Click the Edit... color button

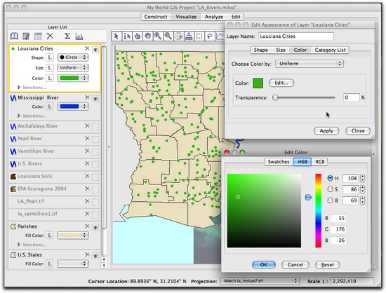(281, 83)
